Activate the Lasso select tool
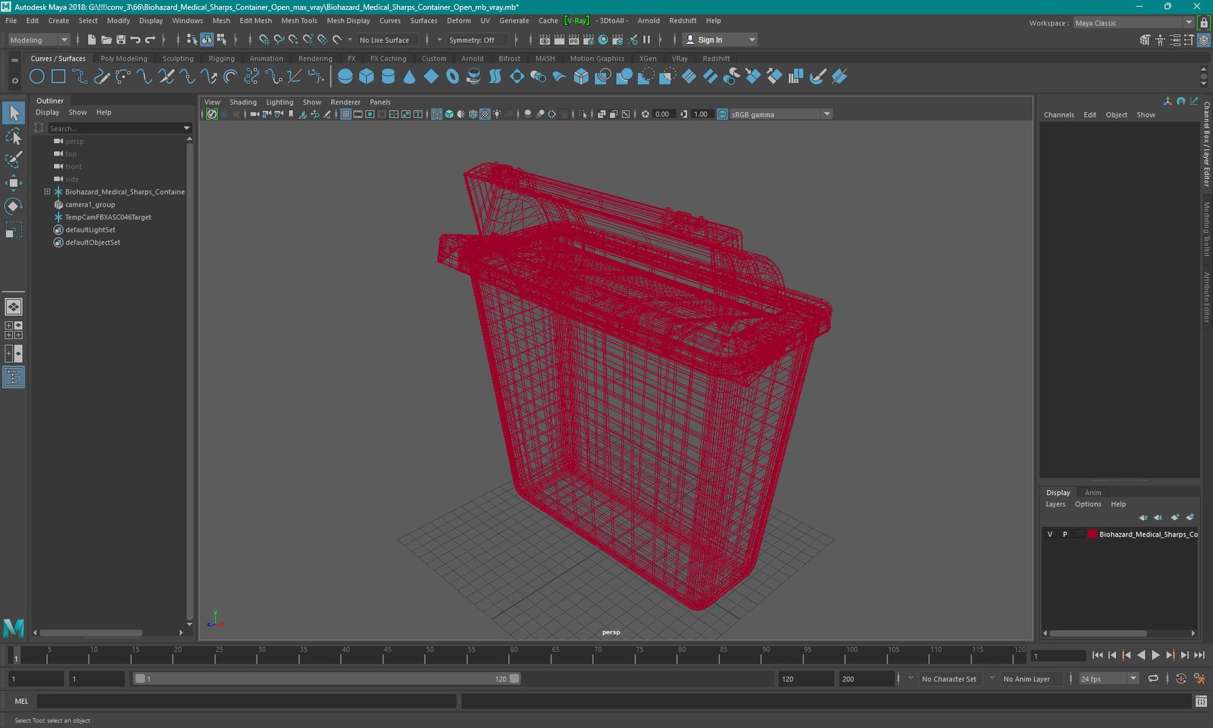The height and width of the screenshot is (728, 1213). click(x=13, y=137)
